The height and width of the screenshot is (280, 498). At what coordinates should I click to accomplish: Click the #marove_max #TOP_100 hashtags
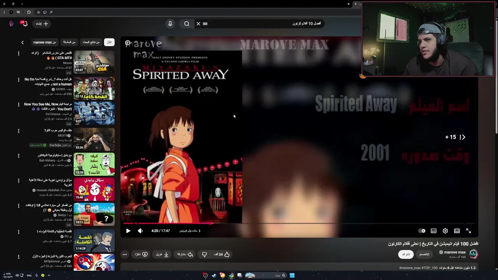tap(418, 268)
